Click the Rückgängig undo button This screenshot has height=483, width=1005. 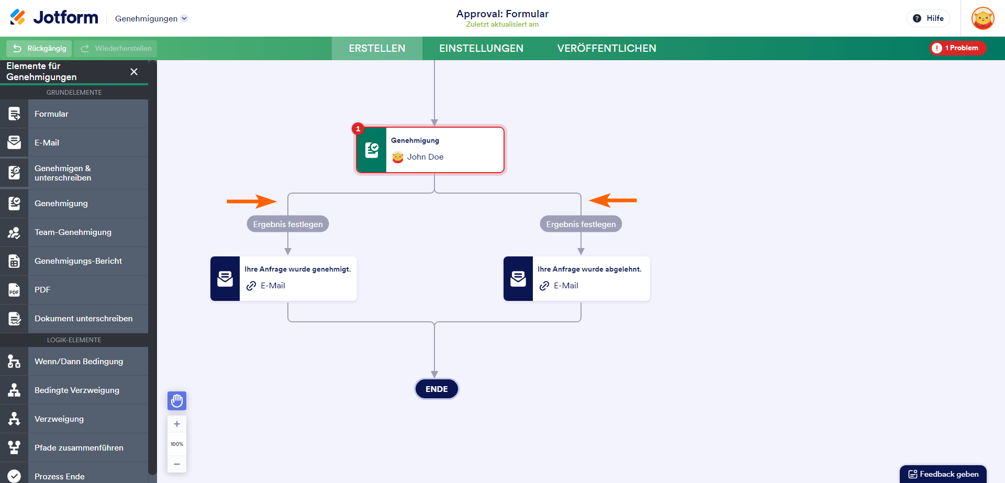pos(39,48)
